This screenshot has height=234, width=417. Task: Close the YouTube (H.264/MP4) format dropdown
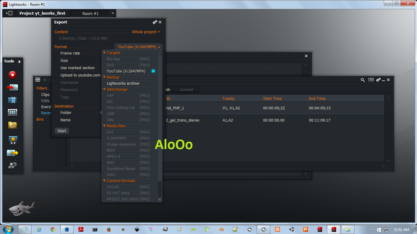pos(139,47)
